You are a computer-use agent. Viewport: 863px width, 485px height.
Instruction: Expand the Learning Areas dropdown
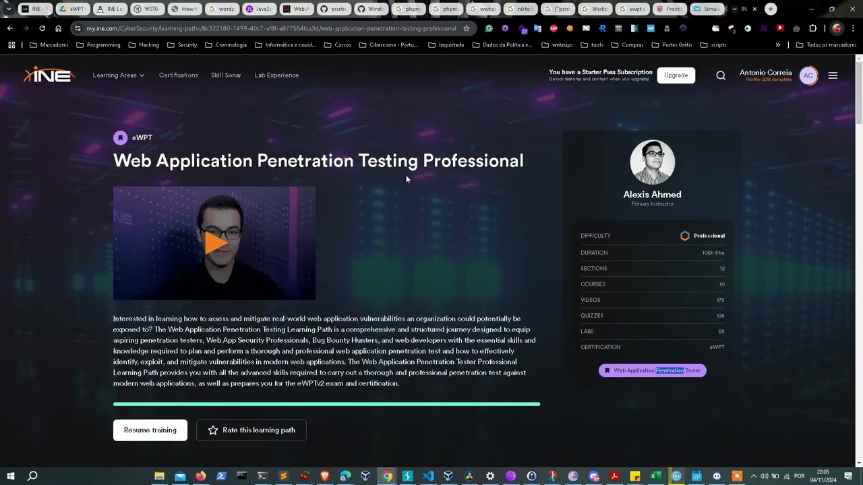[119, 75]
